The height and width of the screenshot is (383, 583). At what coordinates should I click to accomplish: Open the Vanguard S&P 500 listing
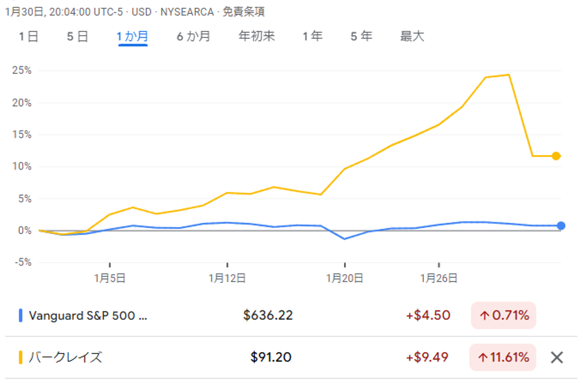88,315
